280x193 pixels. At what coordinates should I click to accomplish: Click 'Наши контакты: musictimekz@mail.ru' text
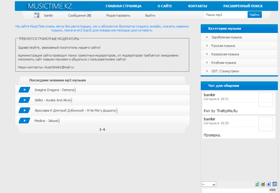pyautogui.click(x=46, y=67)
